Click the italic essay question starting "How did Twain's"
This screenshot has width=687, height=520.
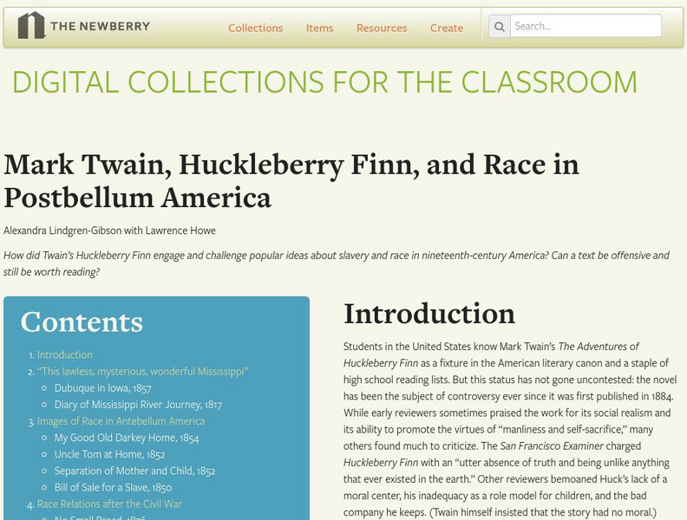[336, 263]
